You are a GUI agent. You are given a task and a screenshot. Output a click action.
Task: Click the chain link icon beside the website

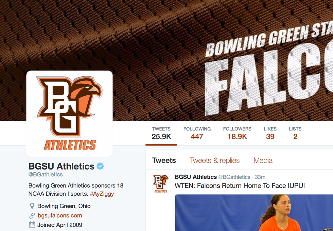point(32,215)
